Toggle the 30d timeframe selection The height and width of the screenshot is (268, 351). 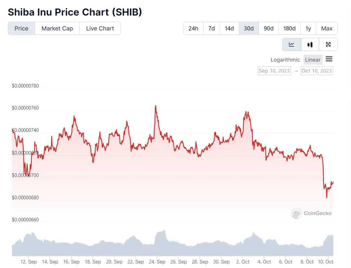[x=249, y=28]
